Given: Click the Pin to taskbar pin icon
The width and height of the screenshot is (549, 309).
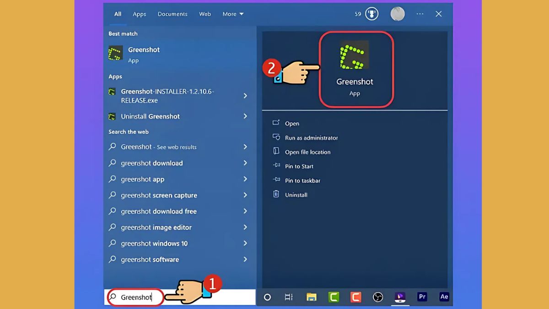Looking at the screenshot, I should (x=276, y=180).
